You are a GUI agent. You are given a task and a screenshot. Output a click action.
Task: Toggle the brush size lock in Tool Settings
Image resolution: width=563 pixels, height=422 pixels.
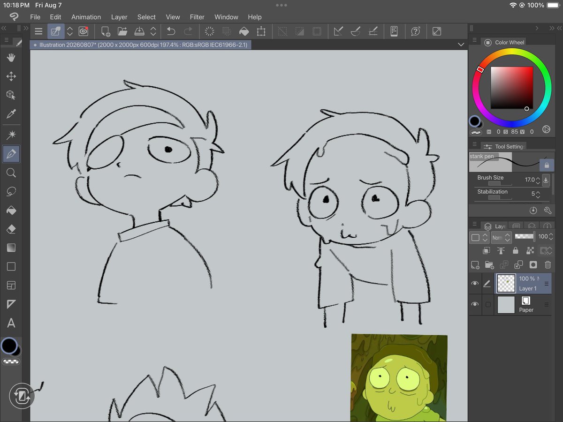[x=547, y=165]
